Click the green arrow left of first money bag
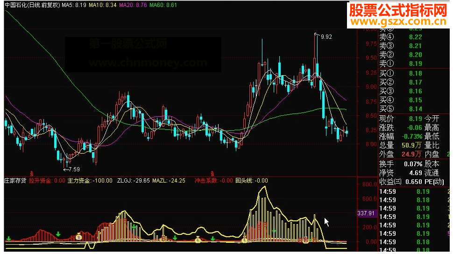 tap(58, 234)
